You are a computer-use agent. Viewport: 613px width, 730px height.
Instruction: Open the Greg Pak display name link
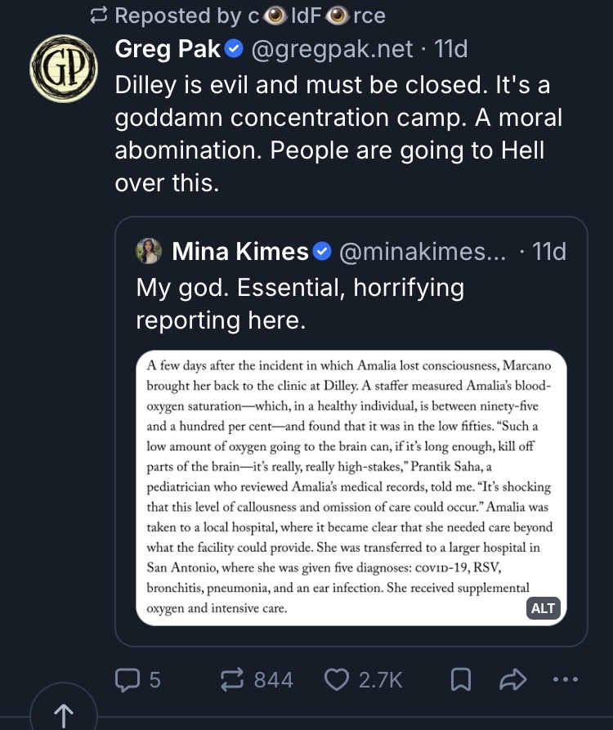click(168, 50)
